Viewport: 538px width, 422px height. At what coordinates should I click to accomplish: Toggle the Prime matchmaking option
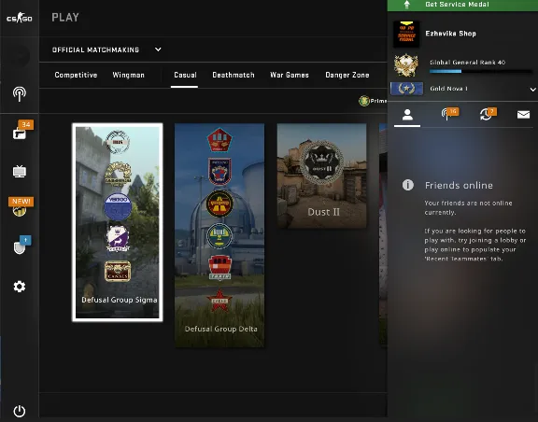(373, 101)
